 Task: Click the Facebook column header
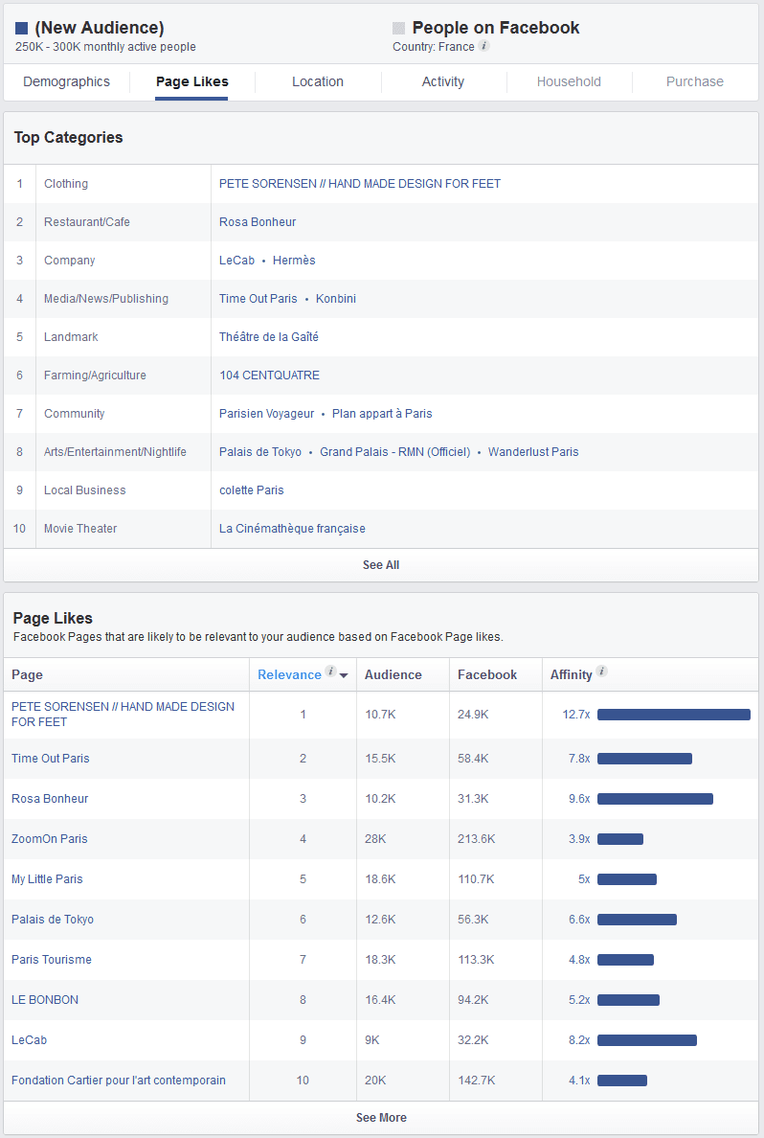487,675
